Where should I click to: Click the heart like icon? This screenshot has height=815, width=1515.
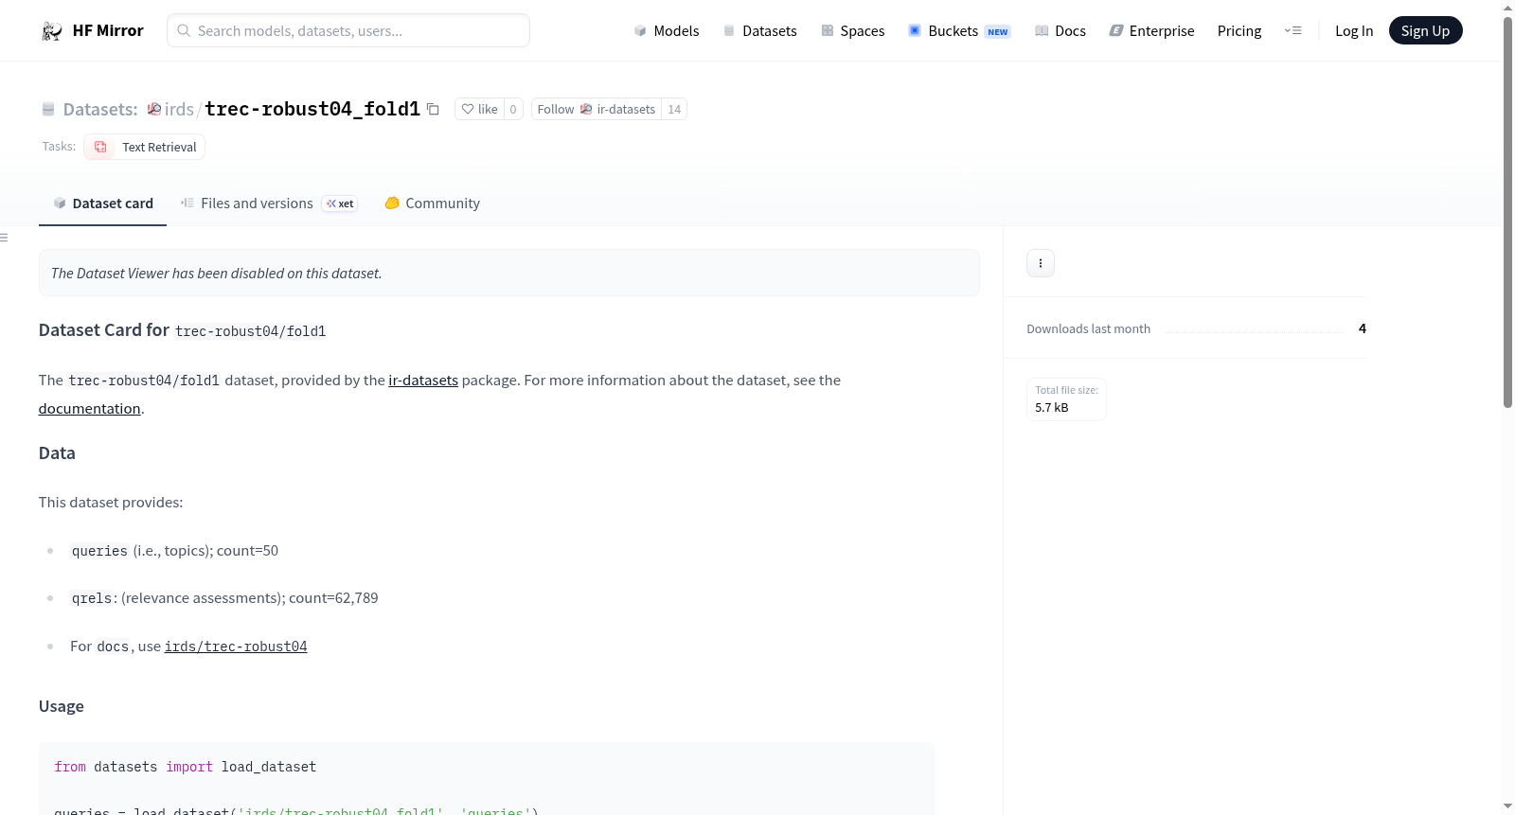click(x=468, y=109)
